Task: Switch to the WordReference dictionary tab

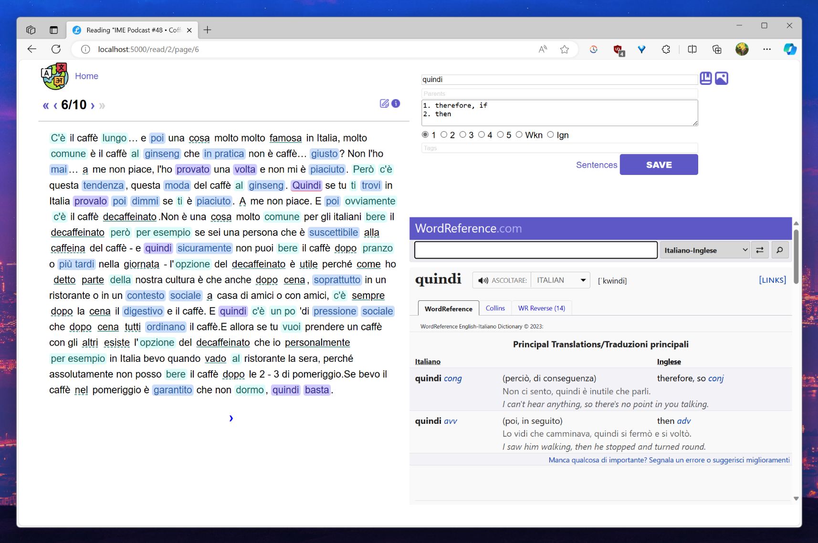Action: tap(448, 308)
